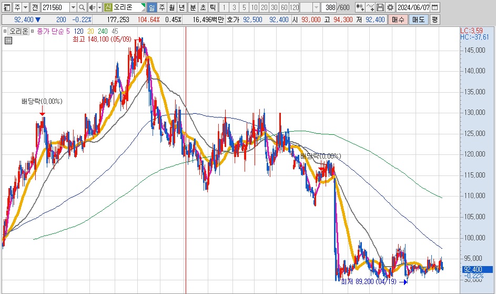Click the HC:-37,61 indicator text
Image resolution: width=496 pixels, height=294 pixels.
point(474,37)
